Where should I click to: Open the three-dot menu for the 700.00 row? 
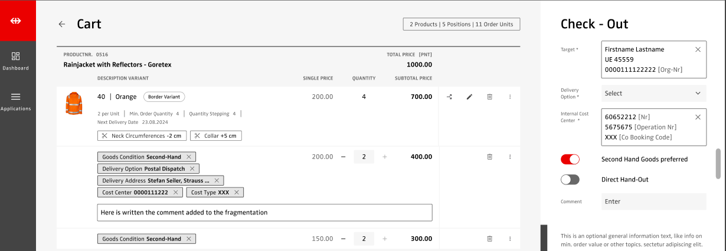pyautogui.click(x=510, y=97)
